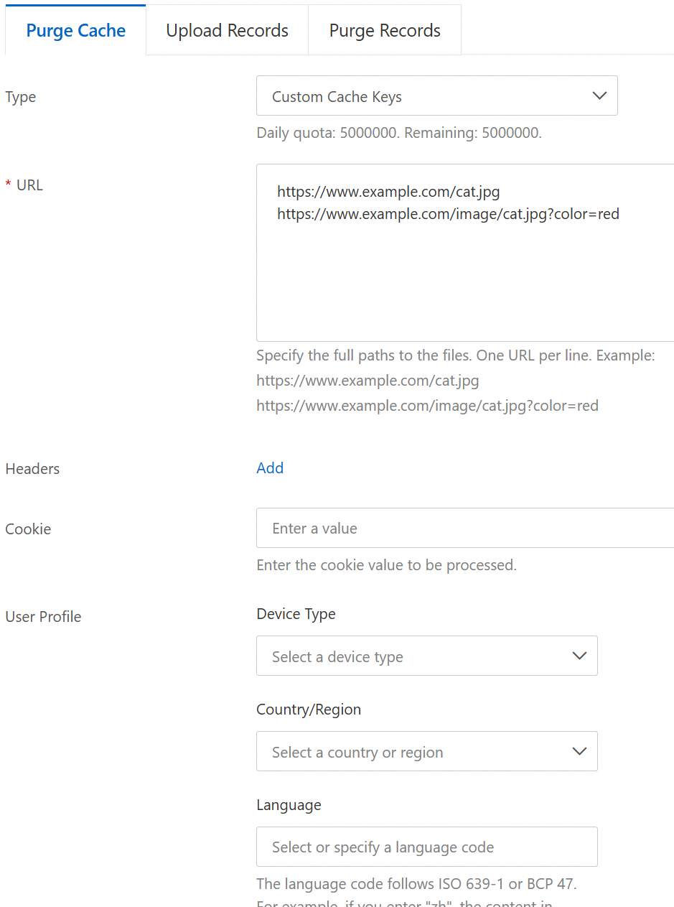The image size is (674, 907).
Task: Click the Cookie field label
Action: [x=28, y=529]
